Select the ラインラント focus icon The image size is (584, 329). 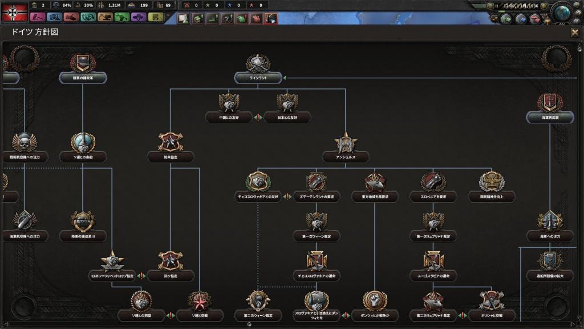(258, 63)
